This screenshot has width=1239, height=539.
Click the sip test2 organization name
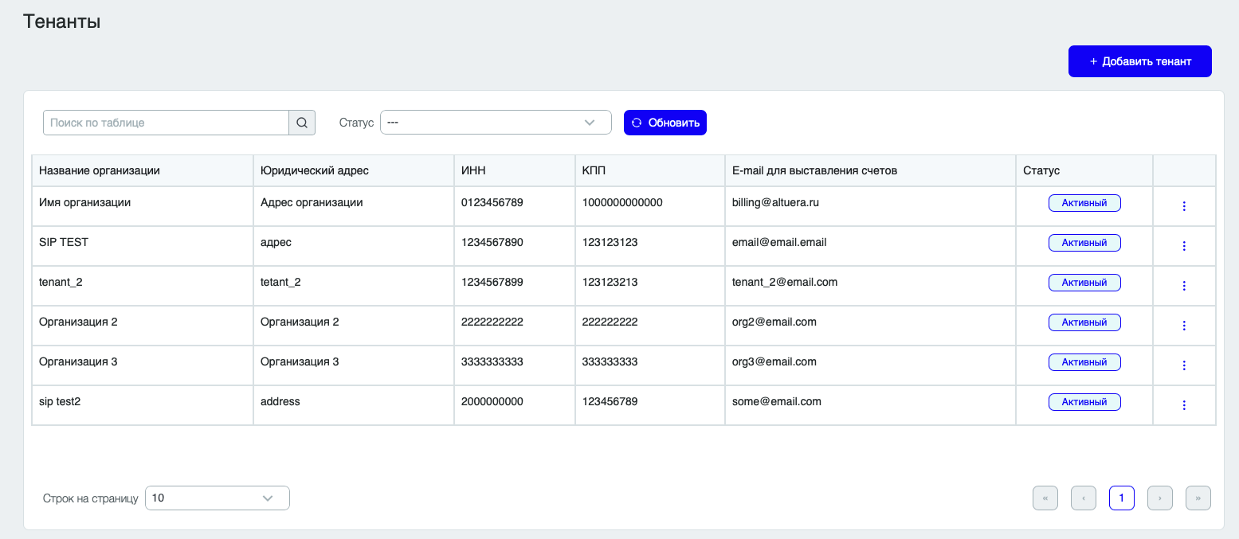60,401
